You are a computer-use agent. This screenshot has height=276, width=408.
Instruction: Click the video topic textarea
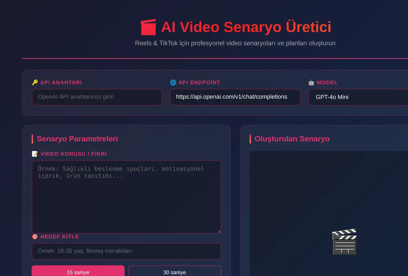click(126, 197)
